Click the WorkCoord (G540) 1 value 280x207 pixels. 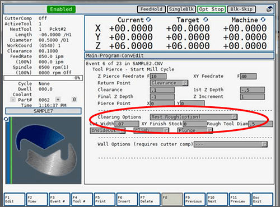point(50,45)
